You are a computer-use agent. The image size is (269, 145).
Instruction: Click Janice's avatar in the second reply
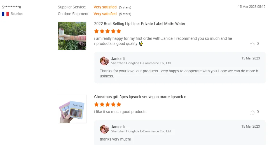point(104,129)
